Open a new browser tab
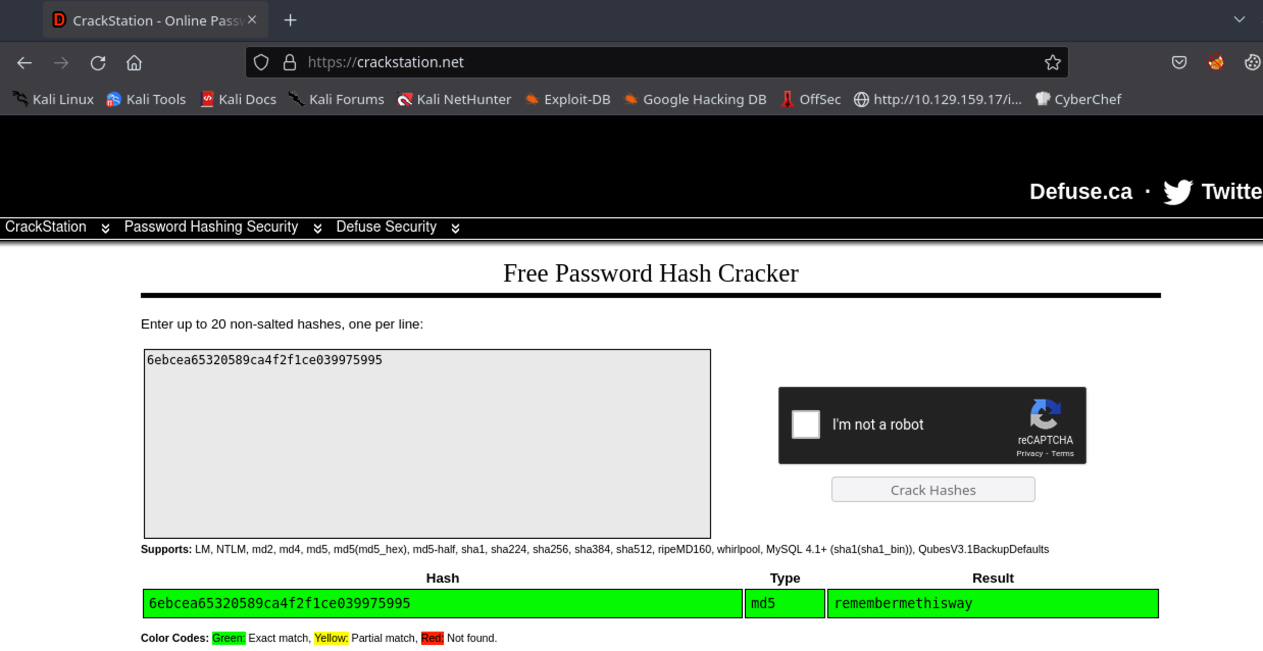This screenshot has width=1263, height=651. [x=290, y=20]
